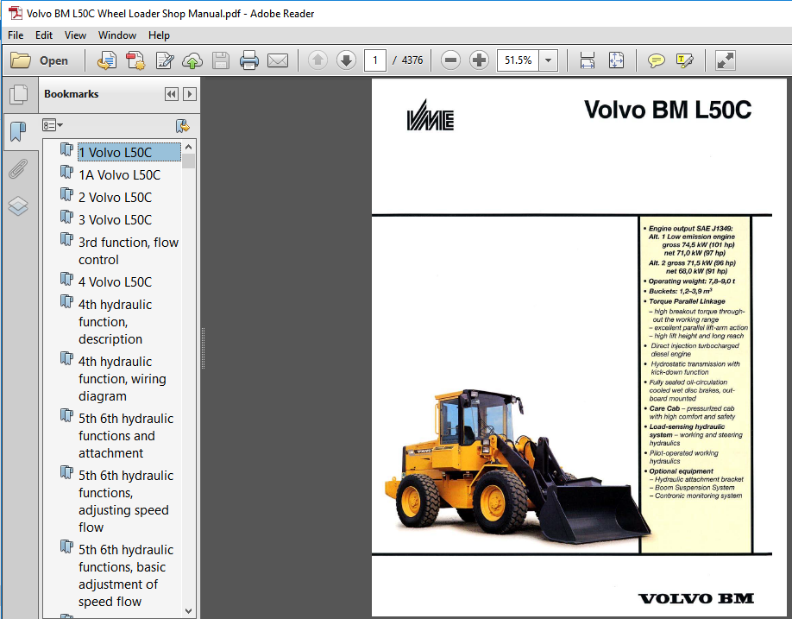The height and width of the screenshot is (619, 792).
Task: Show the Page Thumbnails panel
Action: 19,95
